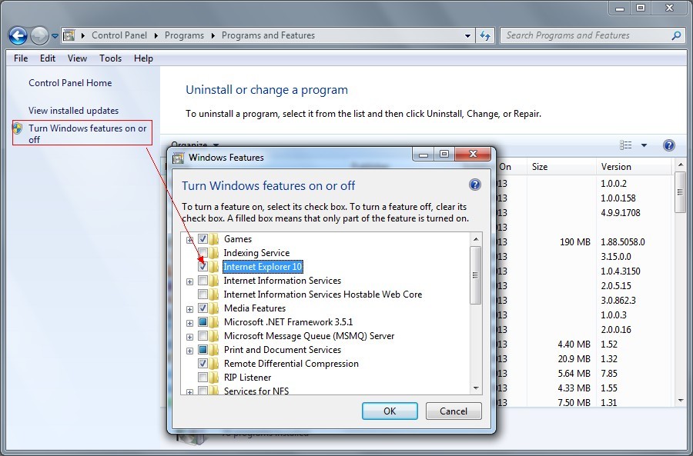Open the View menu
The width and height of the screenshot is (693, 456).
point(77,58)
